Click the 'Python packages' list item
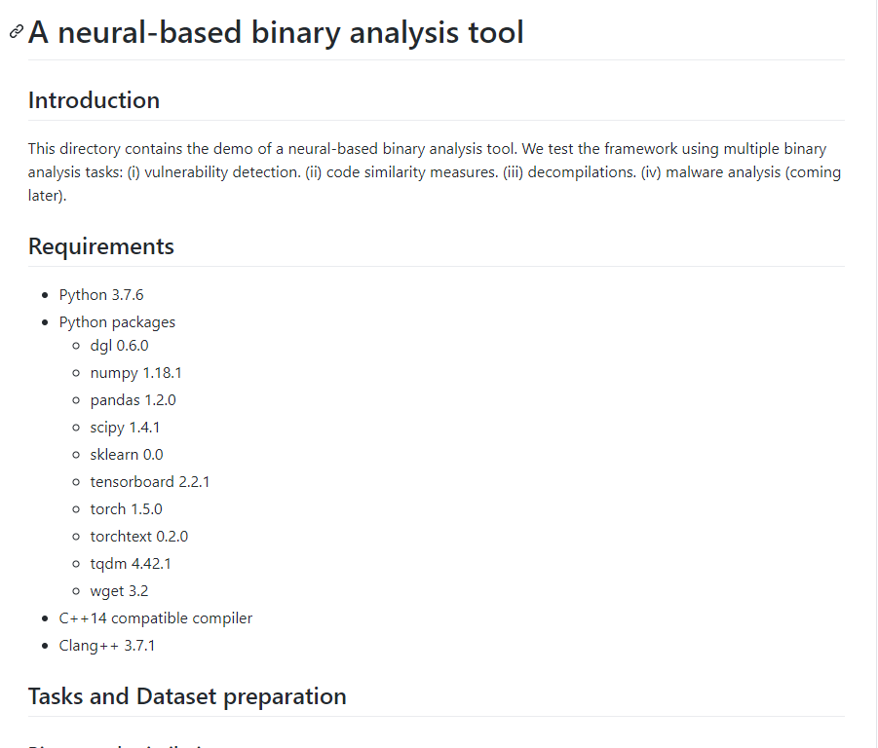Screen dimensions: 878x748 [x=117, y=321]
